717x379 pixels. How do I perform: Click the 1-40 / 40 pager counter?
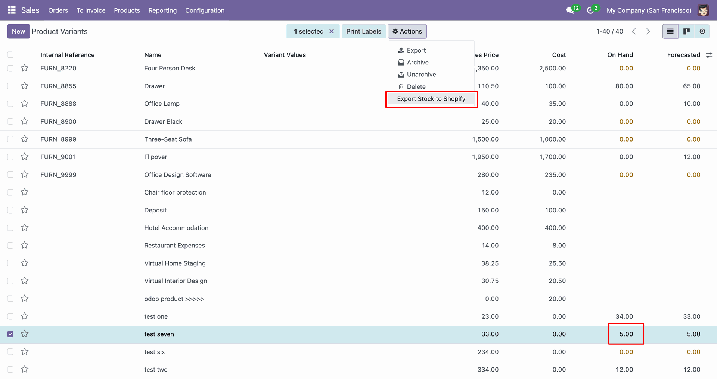[610, 31]
